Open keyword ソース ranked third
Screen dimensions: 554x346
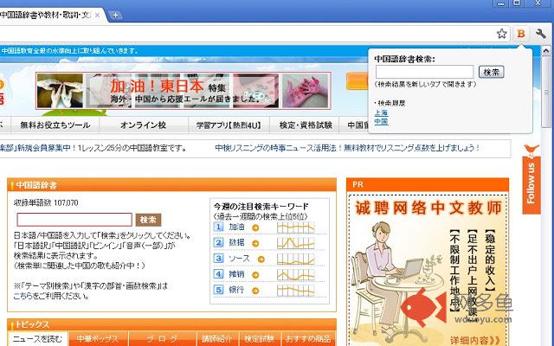(239, 259)
